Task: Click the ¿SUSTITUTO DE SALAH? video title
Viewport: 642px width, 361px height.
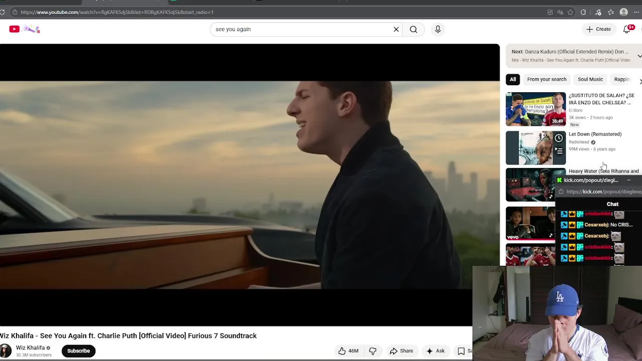Action: (x=601, y=99)
